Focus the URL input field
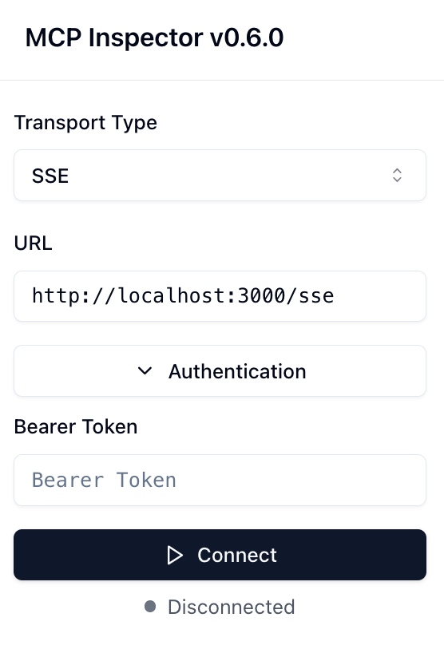This screenshot has height=645, width=444. point(220,296)
